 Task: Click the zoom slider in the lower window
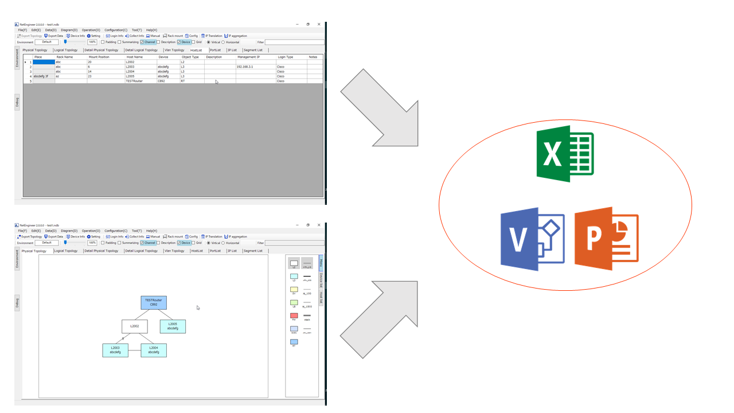(x=65, y=243)
